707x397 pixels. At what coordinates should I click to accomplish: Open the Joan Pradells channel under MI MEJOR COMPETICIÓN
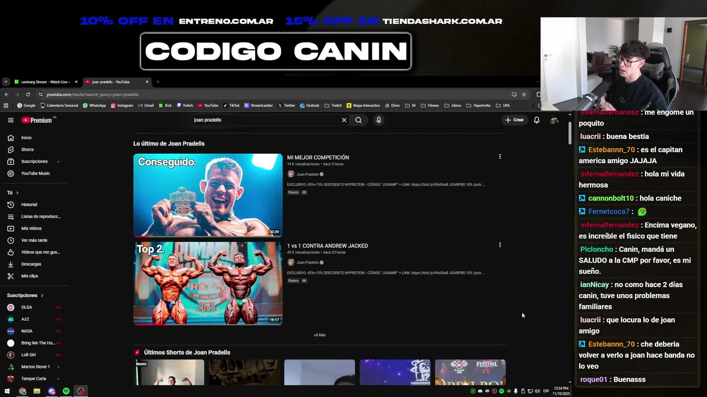pyautogui.click(x=308, y=174)
